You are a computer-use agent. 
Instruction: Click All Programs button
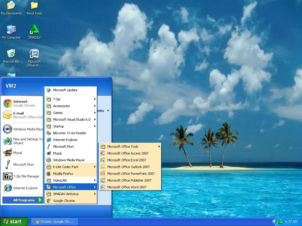coord(22,200)
